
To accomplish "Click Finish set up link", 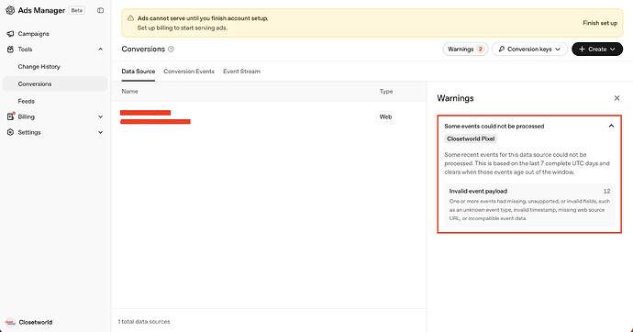I will click(600, 23).
